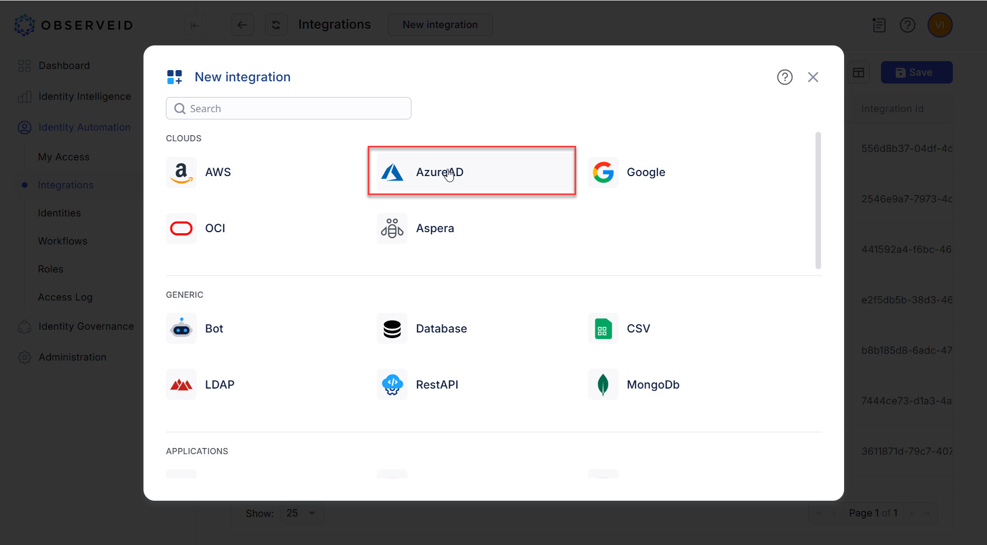
Task: Choose the Database integration icon
Action: coord(392,329)
